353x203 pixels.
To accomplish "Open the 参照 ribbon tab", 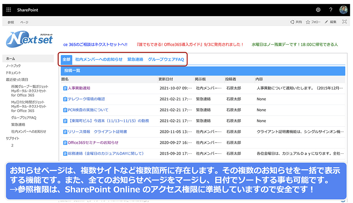I will [11, 22].
